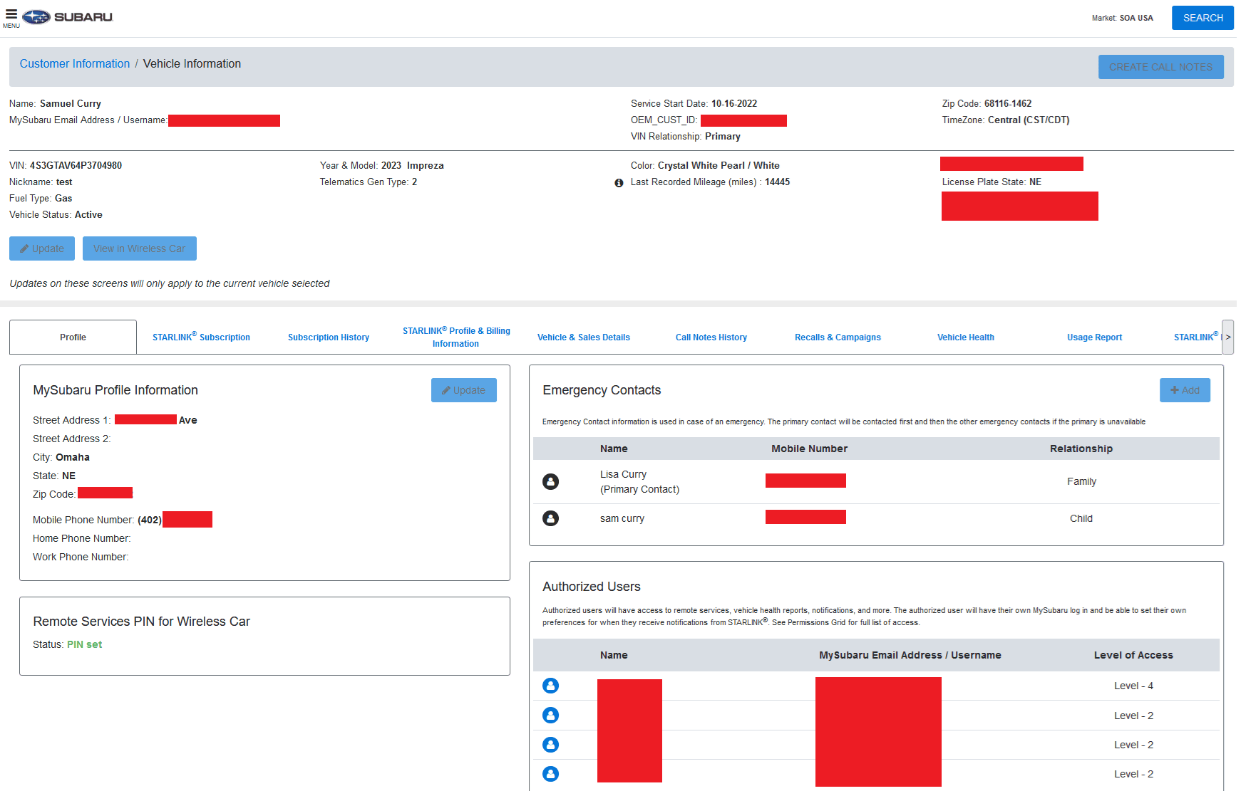Screen dimensions: 1241x791
Task: Click the Subaru logo
Action: tap(68, 17)
